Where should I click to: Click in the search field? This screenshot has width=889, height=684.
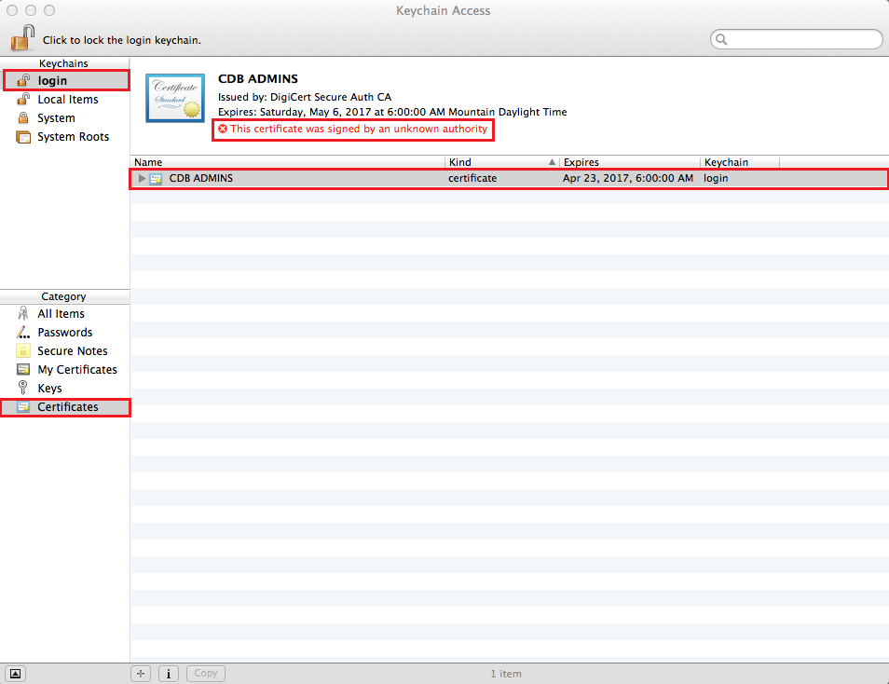[801, 39]
